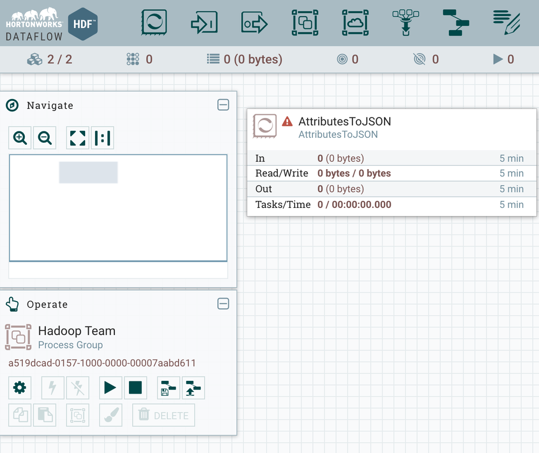Click the Read/Write 0 bytes / 0 bytes value
Viewport: 539px width, 453px height.
pos(354,173)
